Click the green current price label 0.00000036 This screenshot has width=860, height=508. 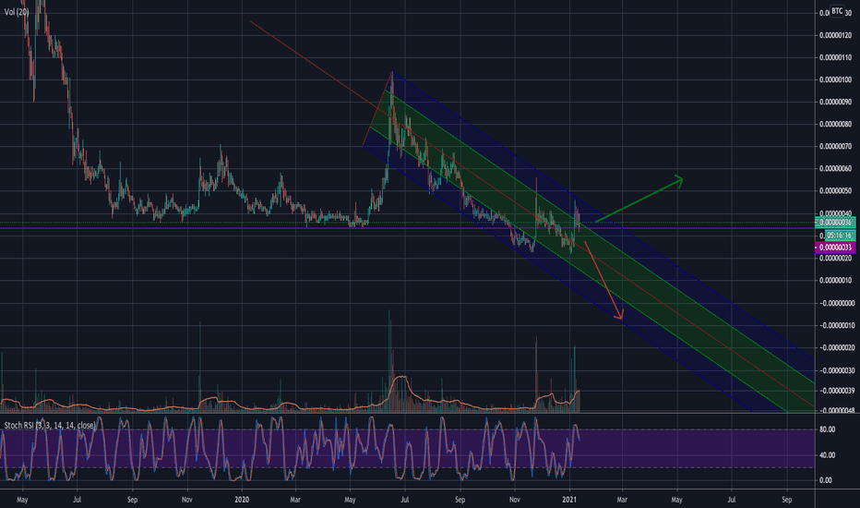[835, 223]
